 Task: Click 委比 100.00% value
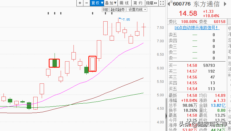[189, 22]
